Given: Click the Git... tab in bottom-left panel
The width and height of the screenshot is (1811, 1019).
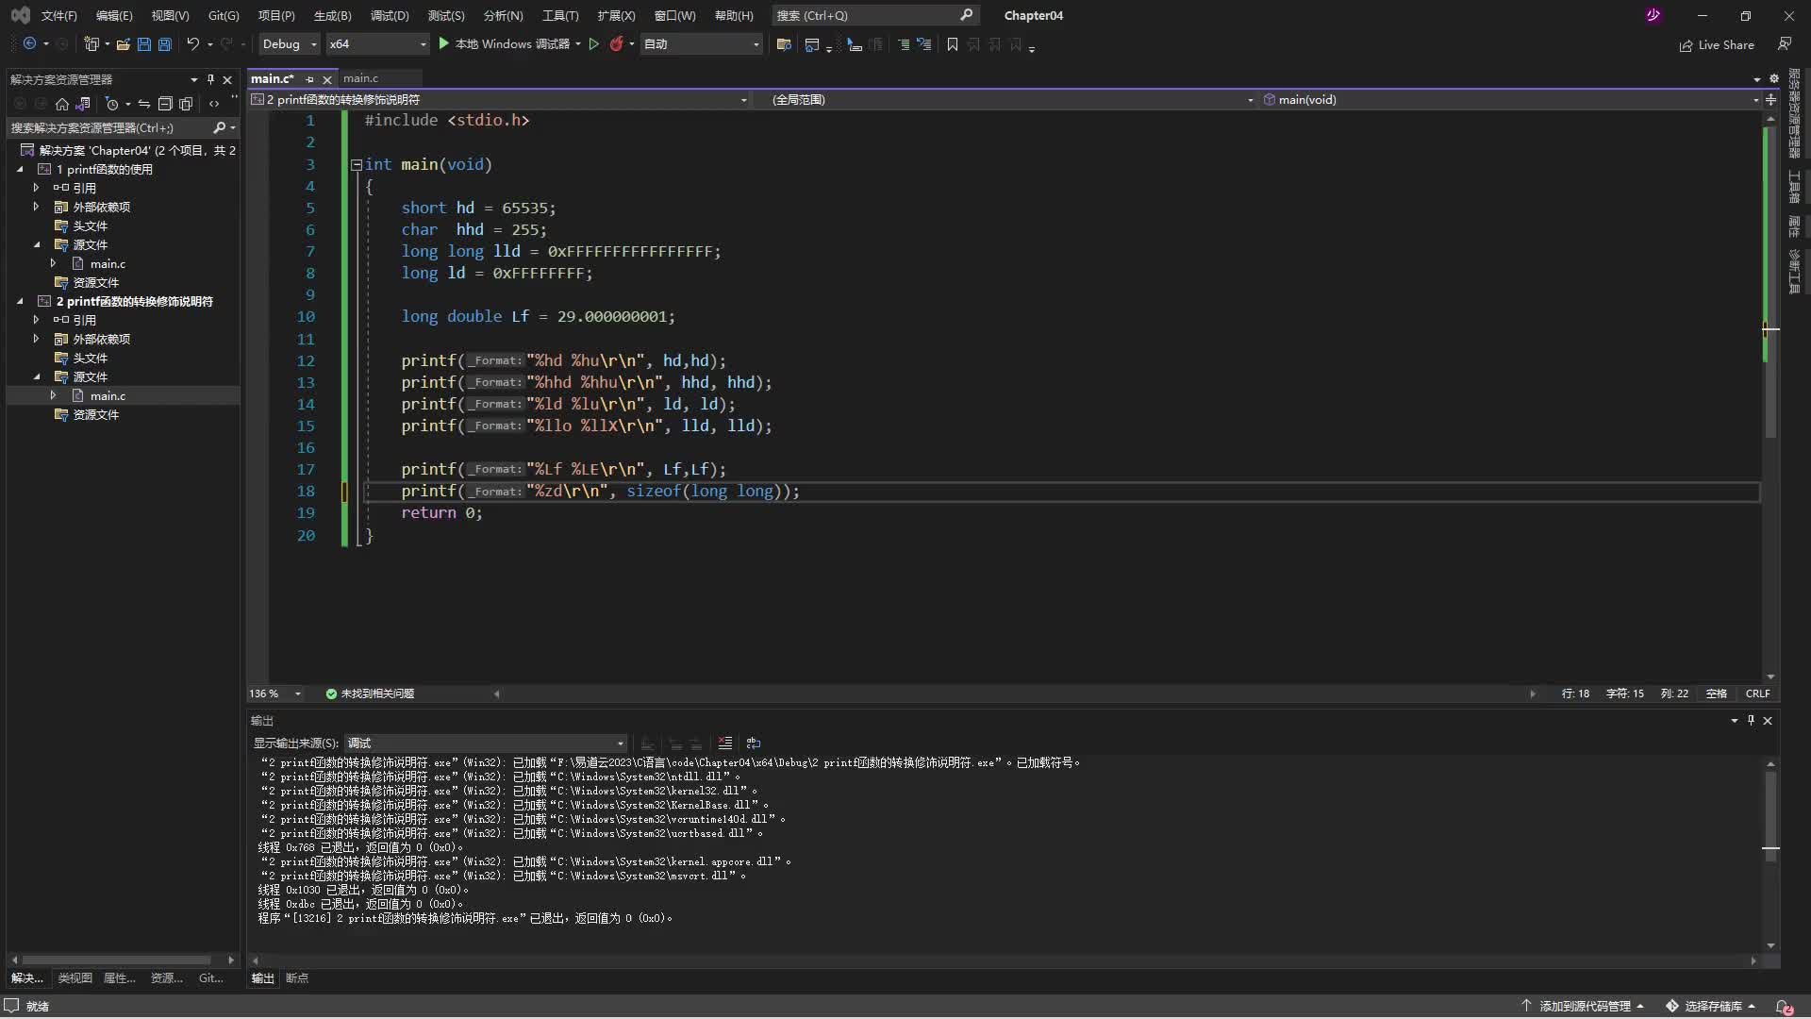Looking at the screenshot, I should [x=210, y=978].
